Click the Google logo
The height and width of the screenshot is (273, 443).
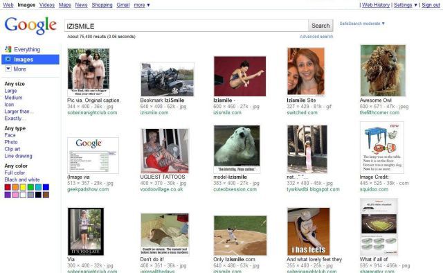[30, 26]
